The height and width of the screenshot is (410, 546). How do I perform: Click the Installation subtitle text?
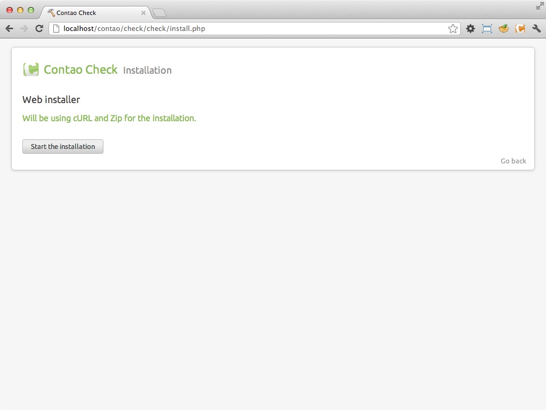click(x=147, y=70)
